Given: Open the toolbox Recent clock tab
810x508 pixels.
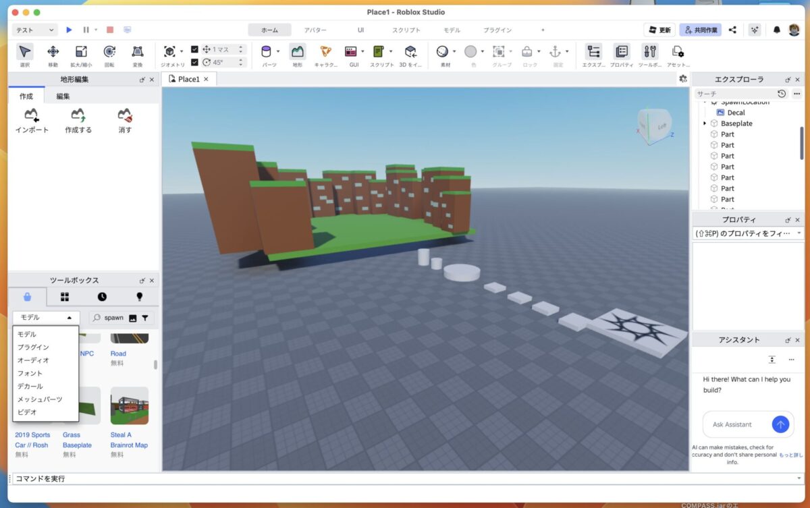Looking at the screenshot, I should pyautogui.click(x=102, y=297).
